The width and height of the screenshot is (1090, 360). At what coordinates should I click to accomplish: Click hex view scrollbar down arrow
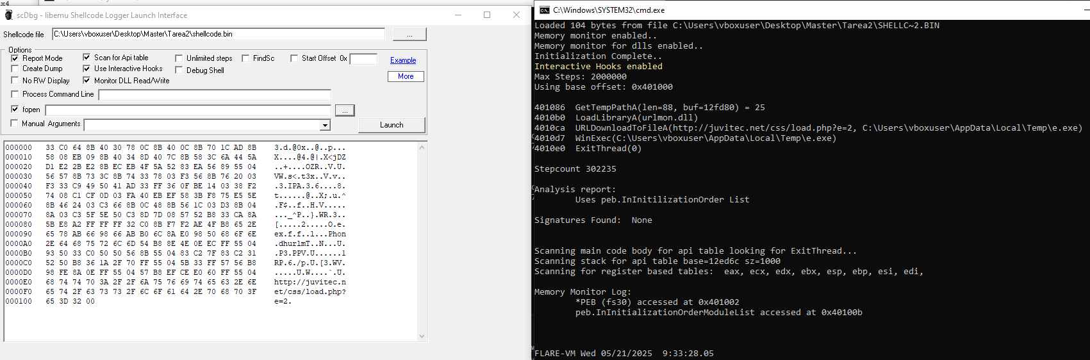coord(422,336)
